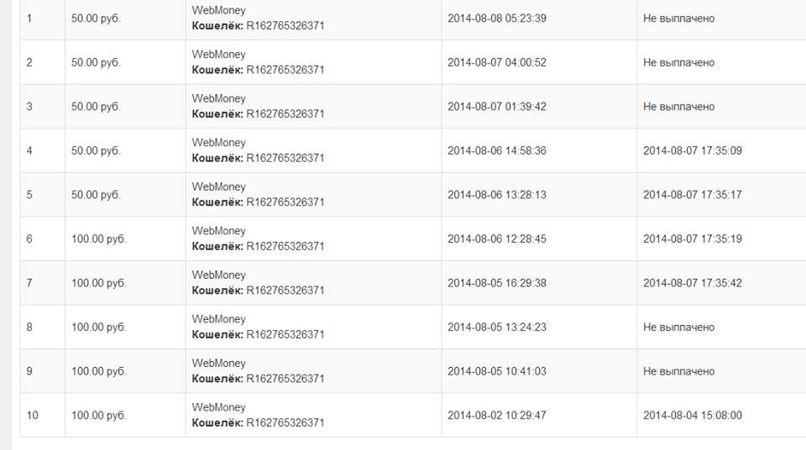Click the WebMoney wallet cell in row 5
This screenshot has height=450, width=806.
click(x=258, y=195)
